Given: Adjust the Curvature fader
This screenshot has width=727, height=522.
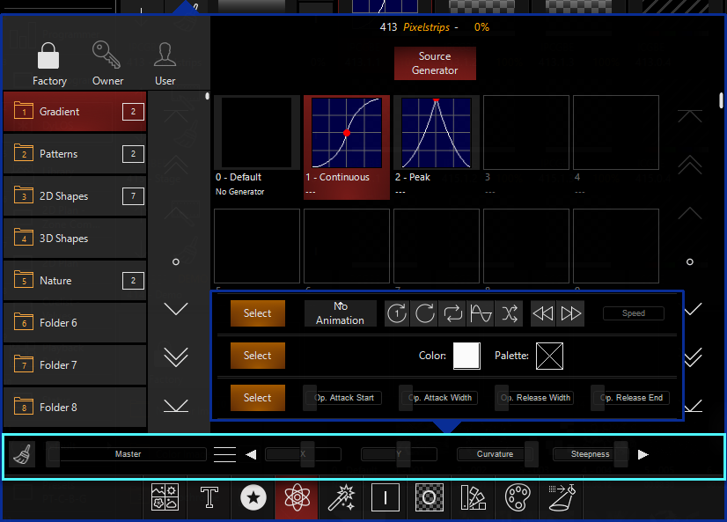Looking at the screenshot, I should click(x=497, y=454).
